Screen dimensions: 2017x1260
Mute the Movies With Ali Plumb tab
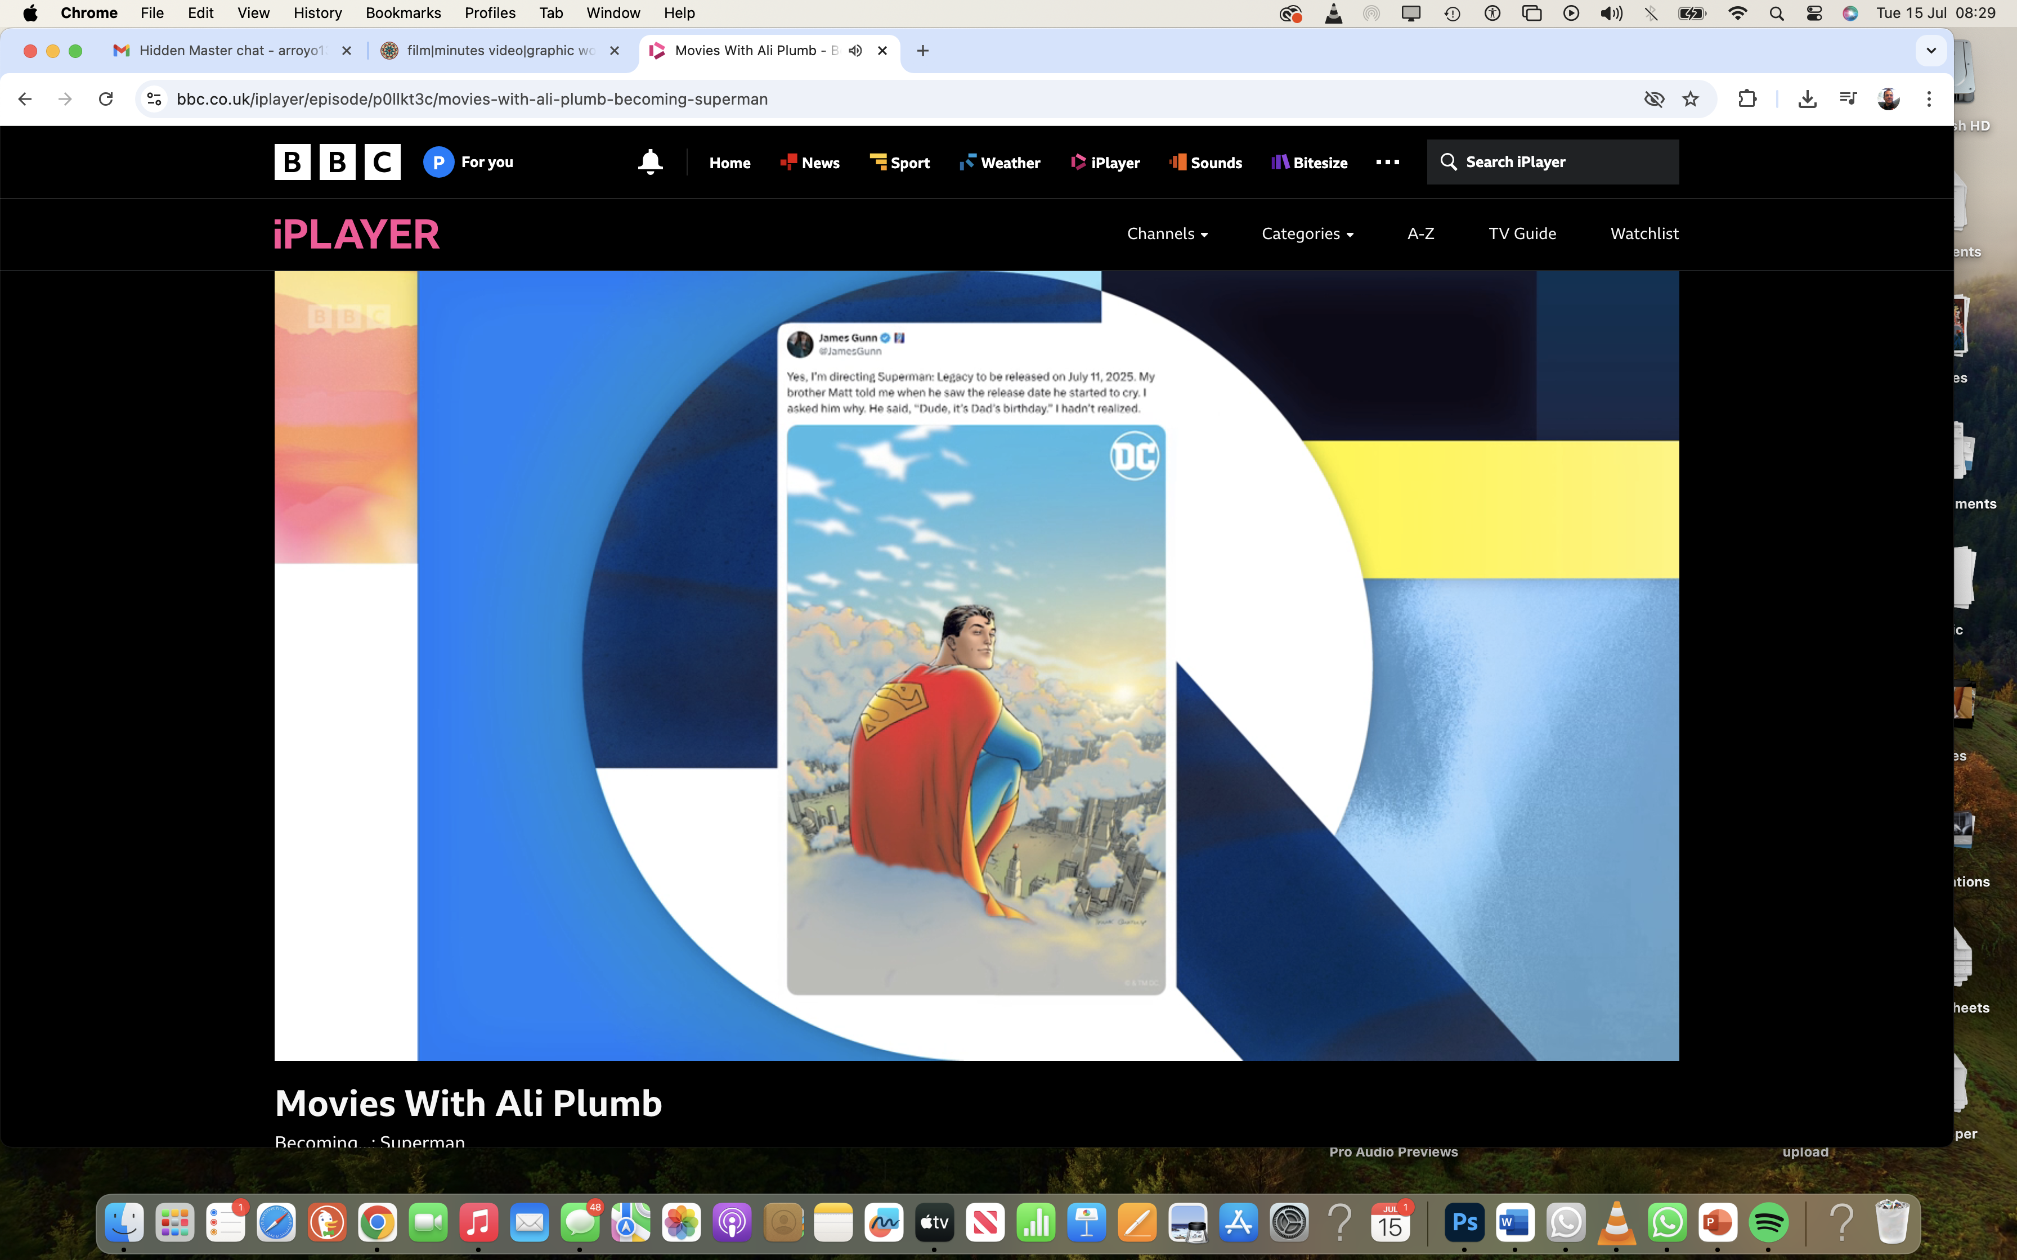tap(855, 51)
